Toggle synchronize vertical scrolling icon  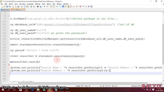coord(51,7)
